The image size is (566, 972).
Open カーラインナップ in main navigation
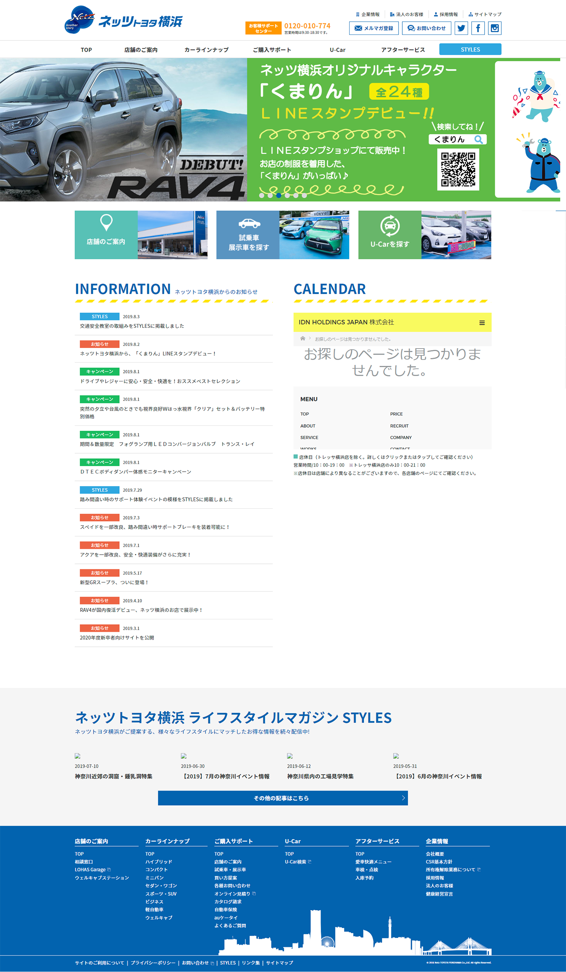(x=206, y=50)
